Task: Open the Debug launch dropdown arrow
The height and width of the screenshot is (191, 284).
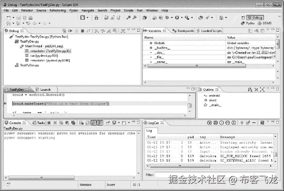Action: (172, 18)
